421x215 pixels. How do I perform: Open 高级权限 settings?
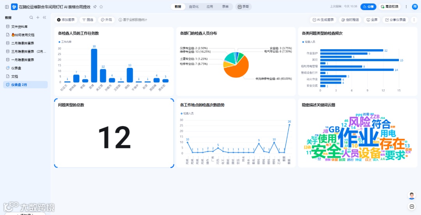[389, 7]
